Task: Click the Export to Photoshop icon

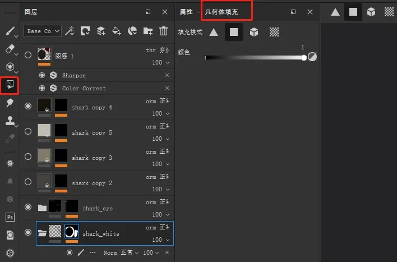Action: tap(10, 217)
